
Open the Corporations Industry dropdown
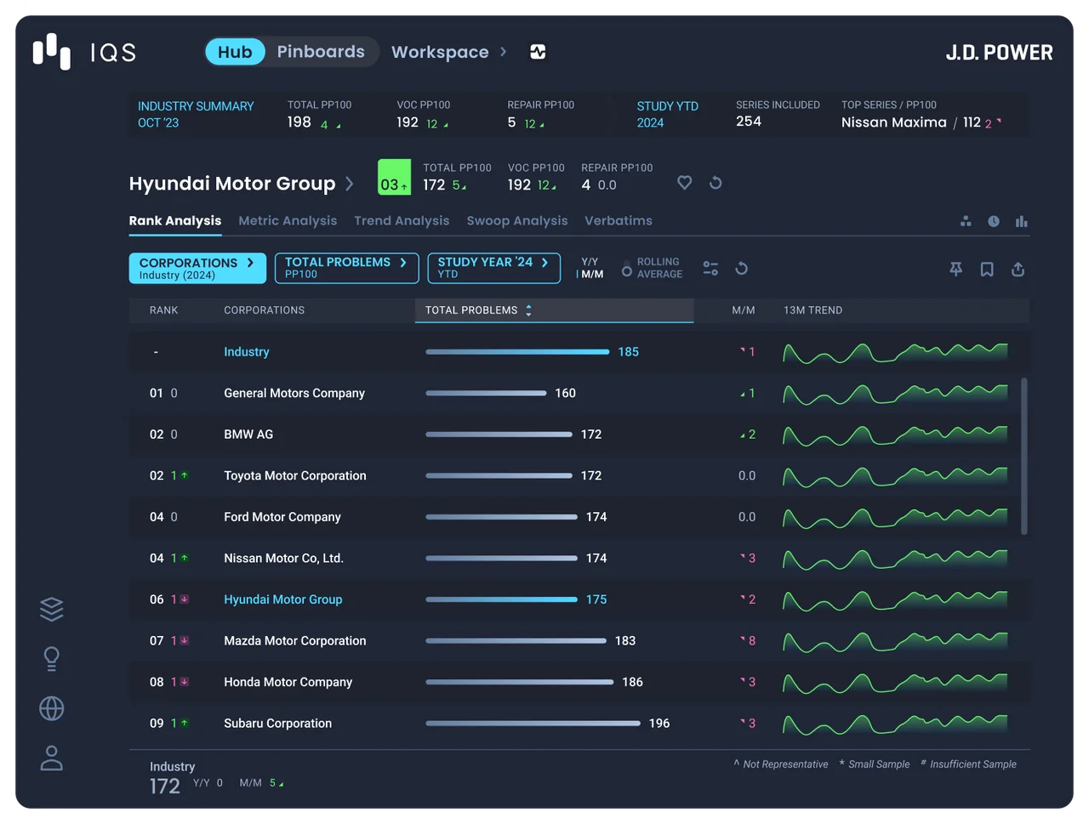click(197, 269)
